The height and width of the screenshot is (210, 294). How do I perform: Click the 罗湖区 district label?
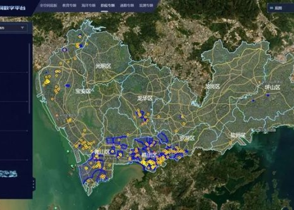click(187, 138)
